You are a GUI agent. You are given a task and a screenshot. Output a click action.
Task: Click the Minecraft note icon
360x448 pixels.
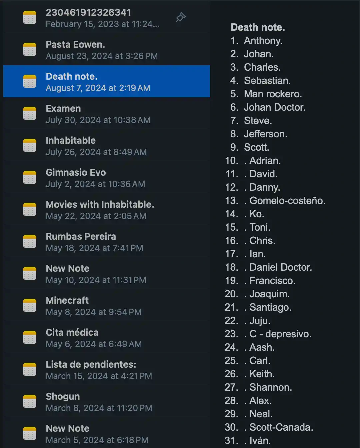click(30, 305)
